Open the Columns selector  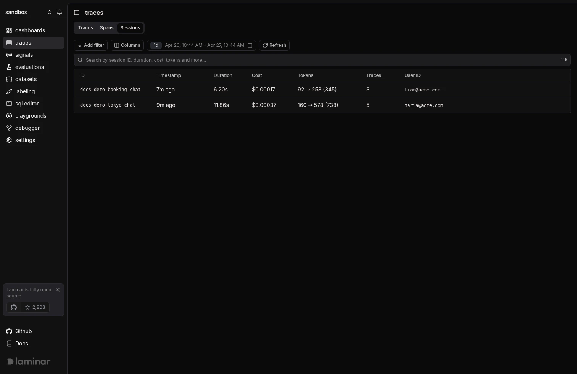click(127, 45)
